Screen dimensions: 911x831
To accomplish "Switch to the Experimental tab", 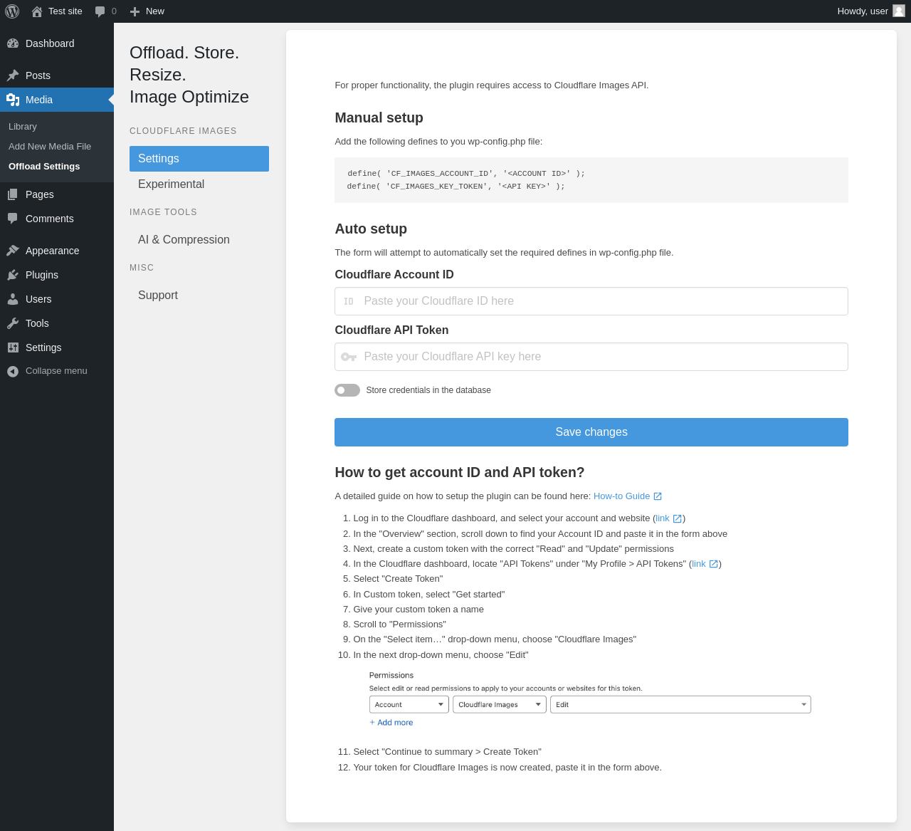I will tap(171, 184).
